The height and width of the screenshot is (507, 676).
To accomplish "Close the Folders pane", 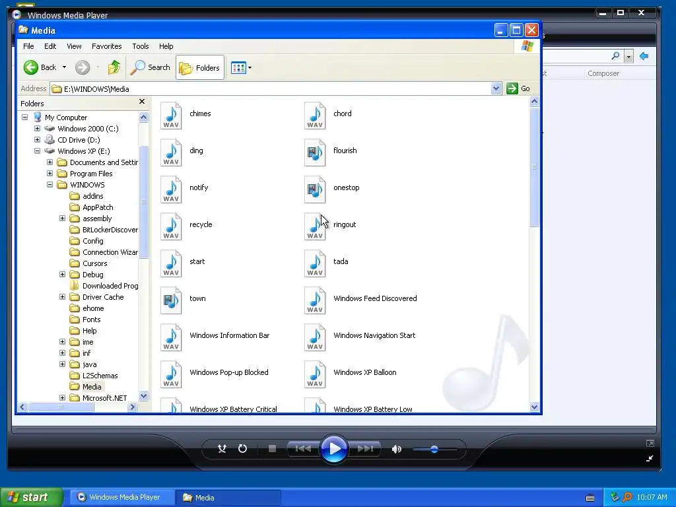I will click(x=142, y=102).
